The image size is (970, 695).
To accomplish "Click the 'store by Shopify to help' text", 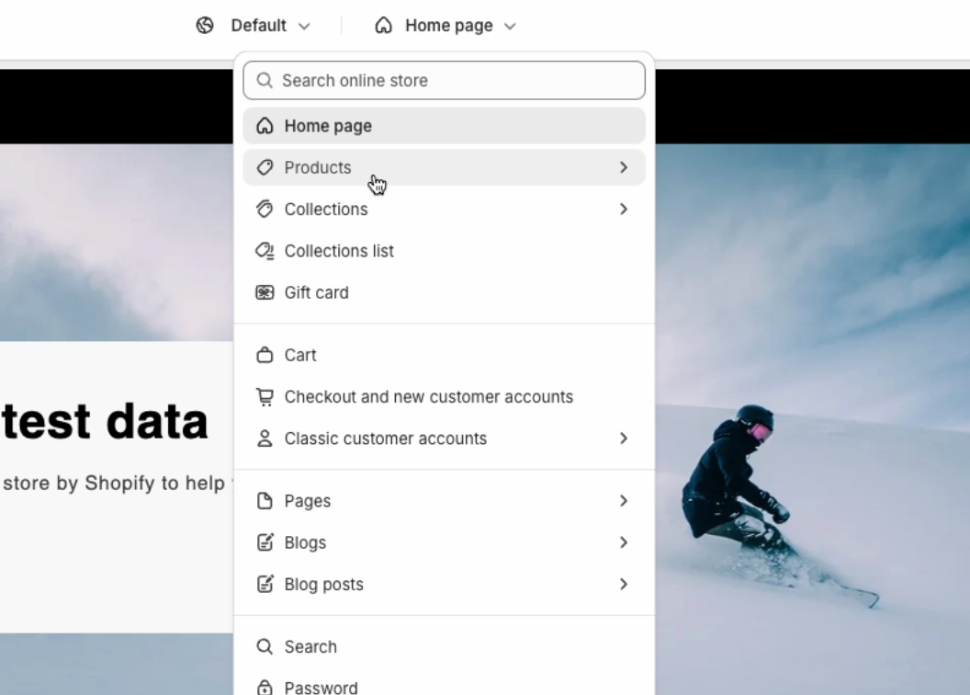I will tap(113, 483).
